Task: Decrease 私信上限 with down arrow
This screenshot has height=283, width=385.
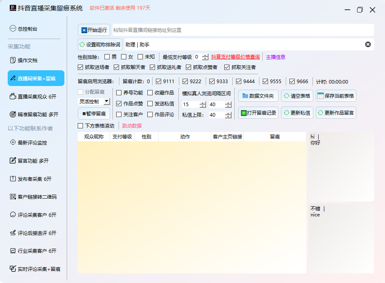Action: pyautogui.click(x=228, y=117)
